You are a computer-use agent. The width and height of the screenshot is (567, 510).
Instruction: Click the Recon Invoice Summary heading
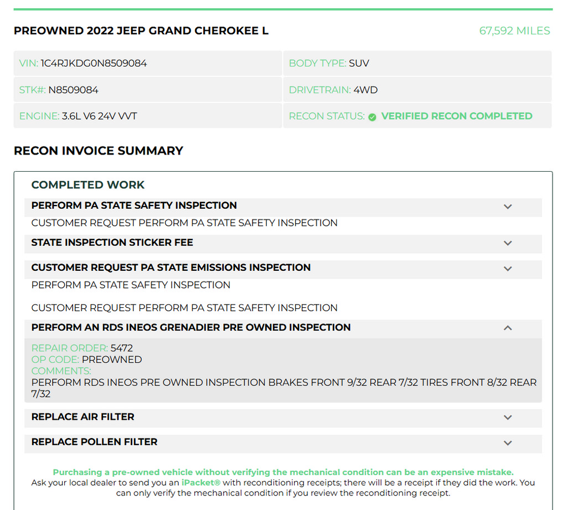99,151
